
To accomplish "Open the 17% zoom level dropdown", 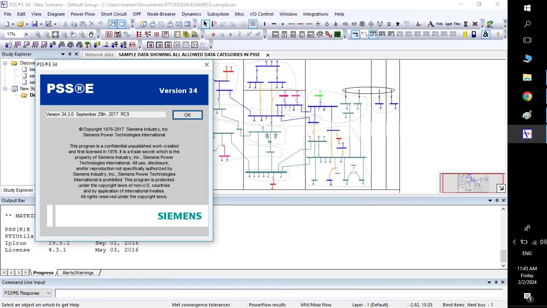I will coord(26,35).
